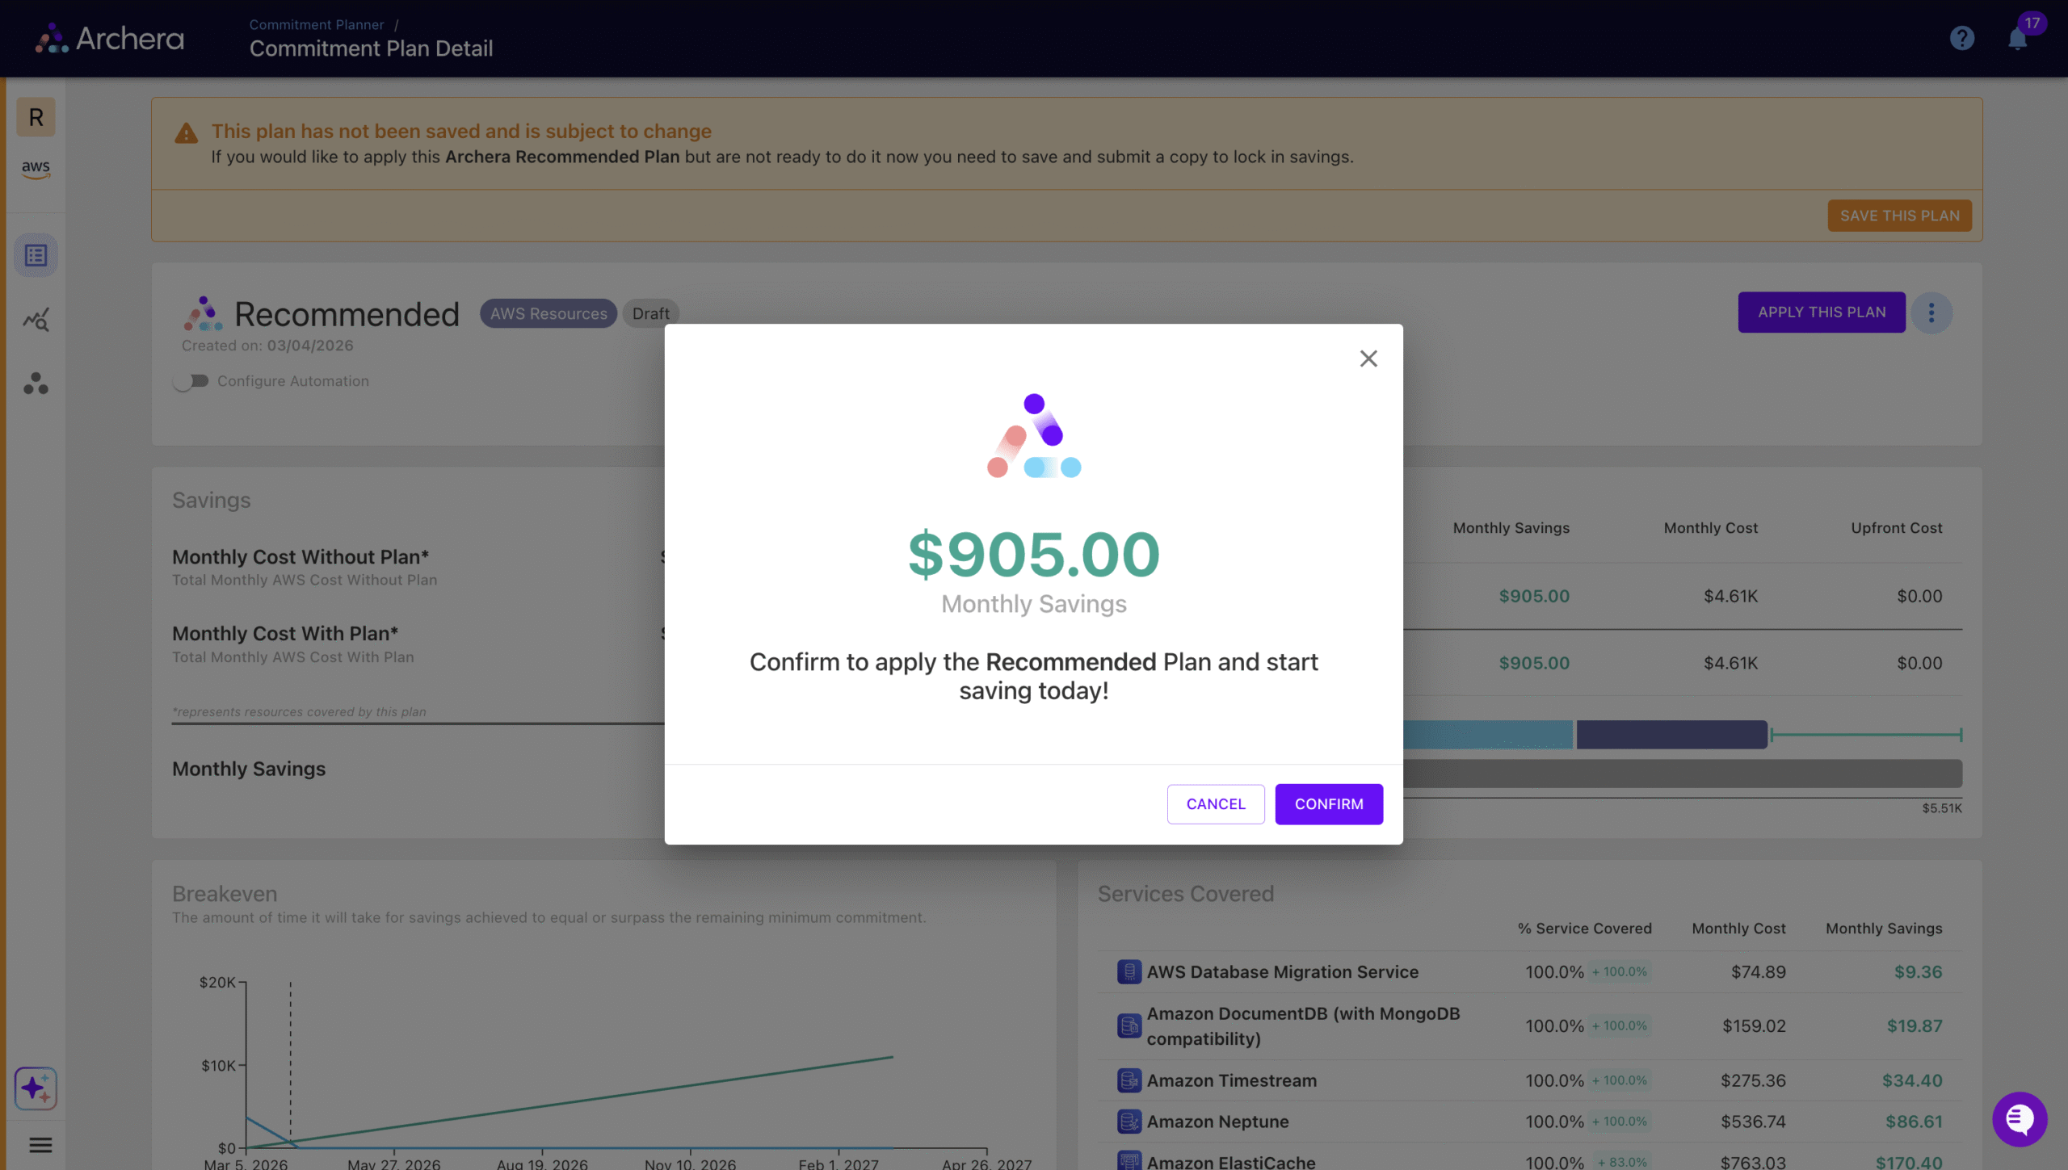Screen dimensions: 2068x1170
Task: Click the $86.61 Neptune monthly savings value
Action: [1915, 1122]
